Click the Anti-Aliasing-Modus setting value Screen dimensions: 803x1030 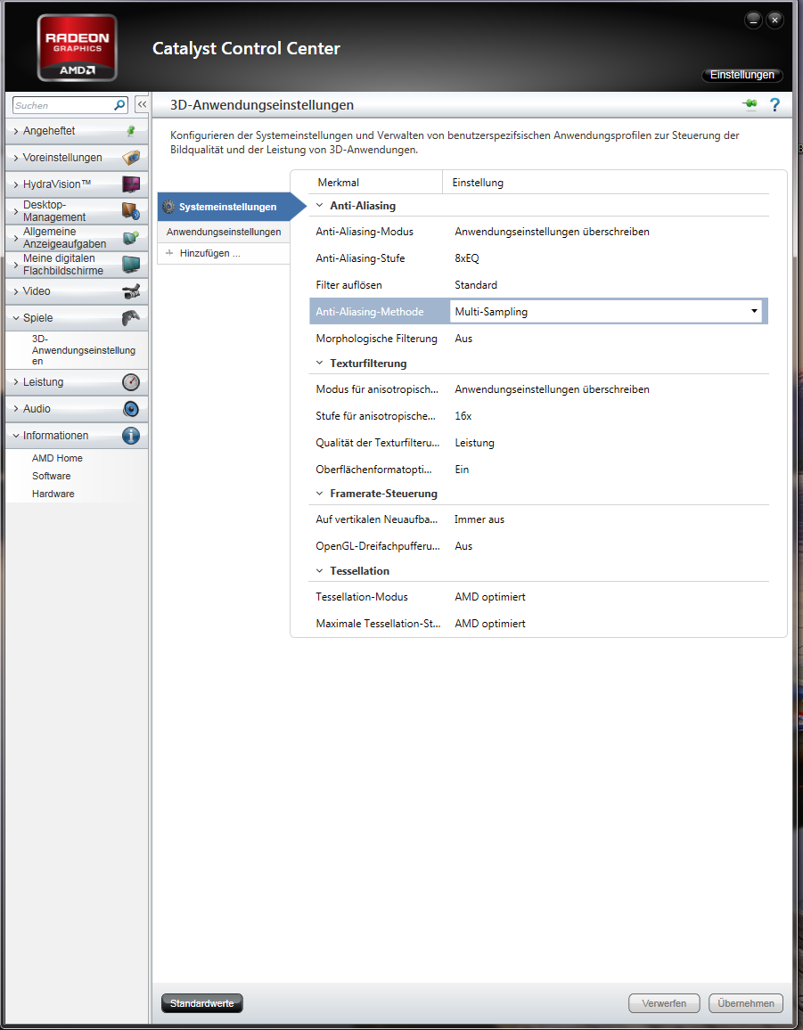[x=552, y=232]
